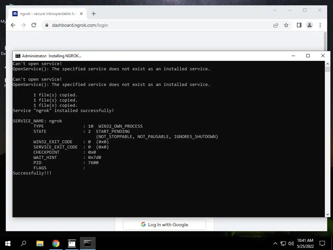The height and width of the screenshot is (250, 333).
Task: Open a new Chrome tab
Action: pos(93,14)
